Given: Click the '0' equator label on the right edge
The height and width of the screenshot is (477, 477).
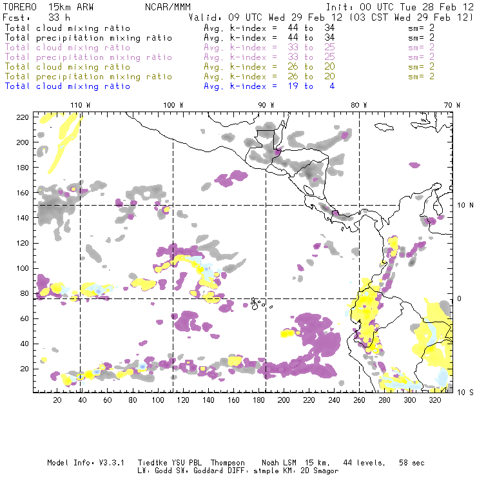Looking at the screenshot, I should tap(459, 299).
